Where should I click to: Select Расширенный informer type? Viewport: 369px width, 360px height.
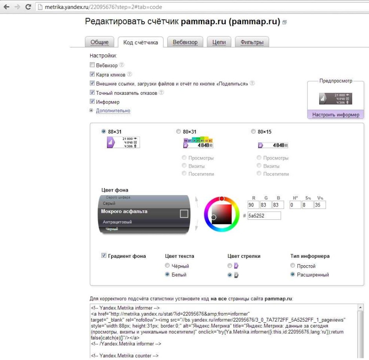click(x=292, y=274)
